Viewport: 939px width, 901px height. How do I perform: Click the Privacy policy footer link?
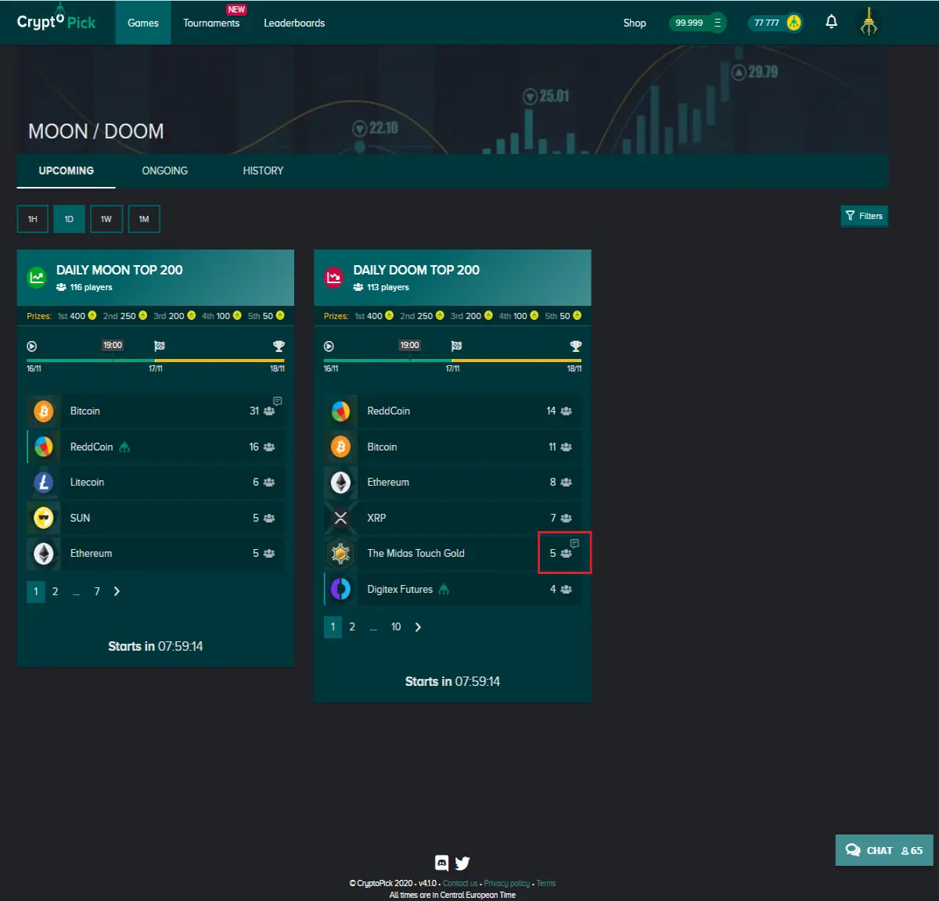click(507, 883)
